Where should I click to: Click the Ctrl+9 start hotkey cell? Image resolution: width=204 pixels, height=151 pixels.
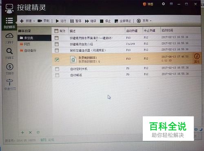[x=130, y=44]
